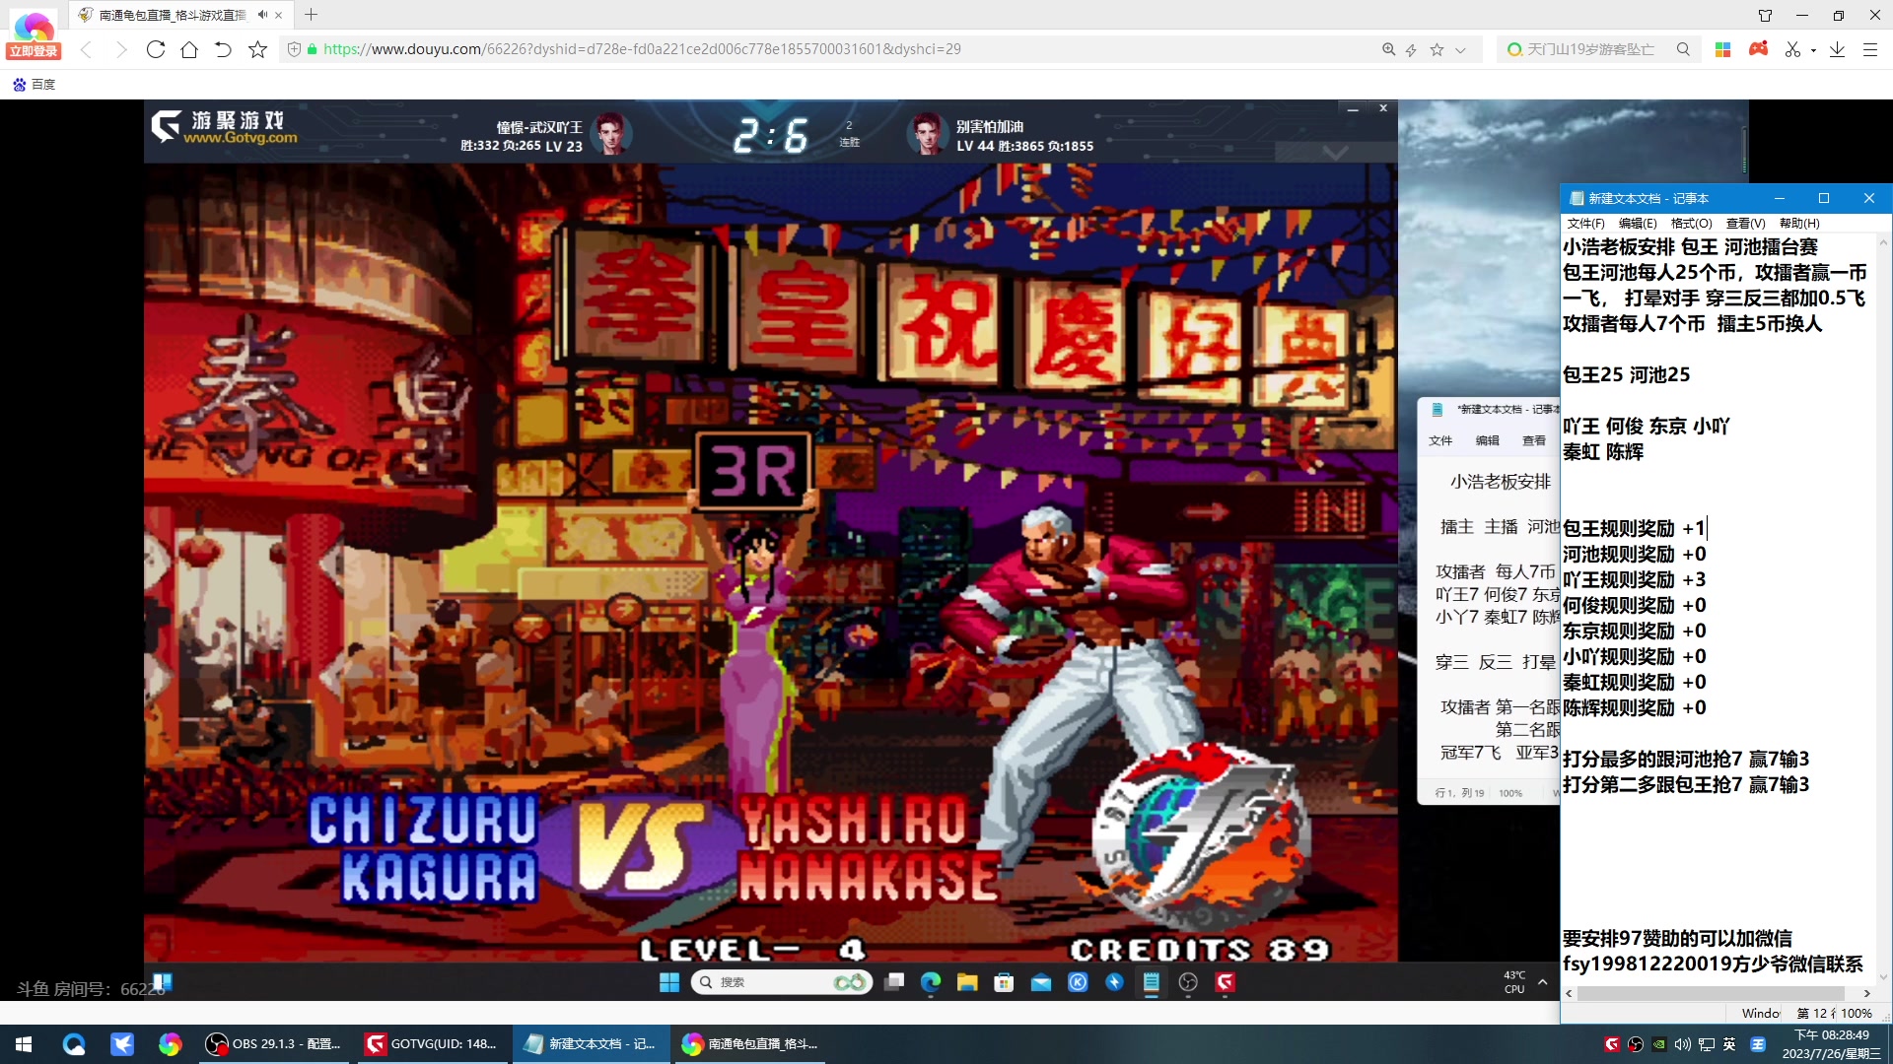Image resolution: width=1893 pixels, height=1064 pixels.
Task: Switch to GOTVG taskbar item
Action: click(x=431, y=1044)
